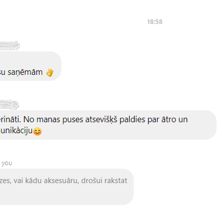Screen dimensions: 223x223
Task: Click the blurred sender name above 'saņēmām' message
Action: (x=10, y=46)
